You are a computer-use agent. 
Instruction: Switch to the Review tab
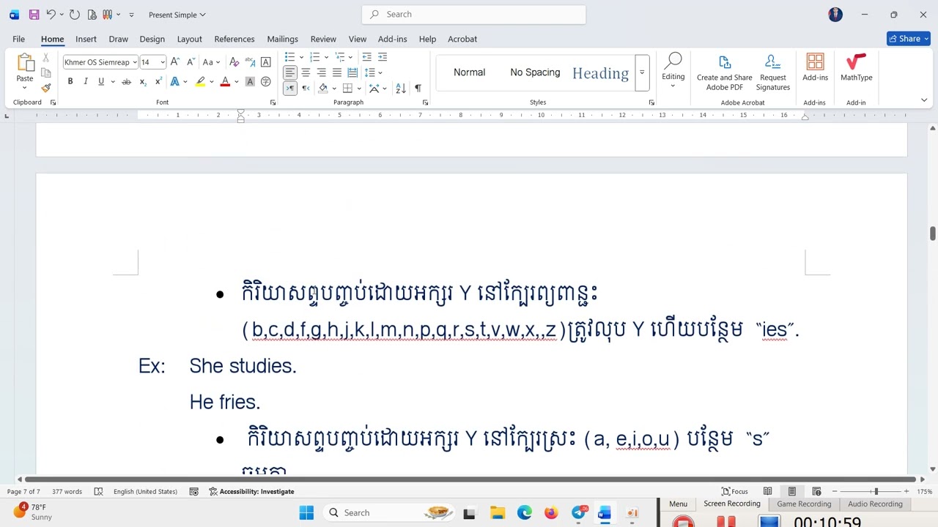click(323, 39)
